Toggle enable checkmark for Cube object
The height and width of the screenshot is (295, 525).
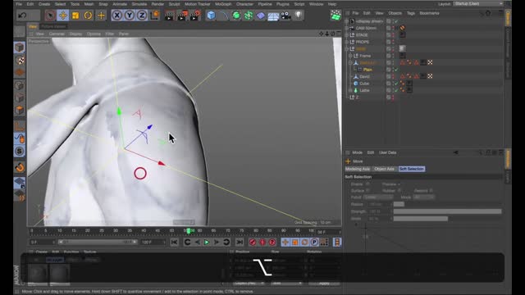pos(396,84)
